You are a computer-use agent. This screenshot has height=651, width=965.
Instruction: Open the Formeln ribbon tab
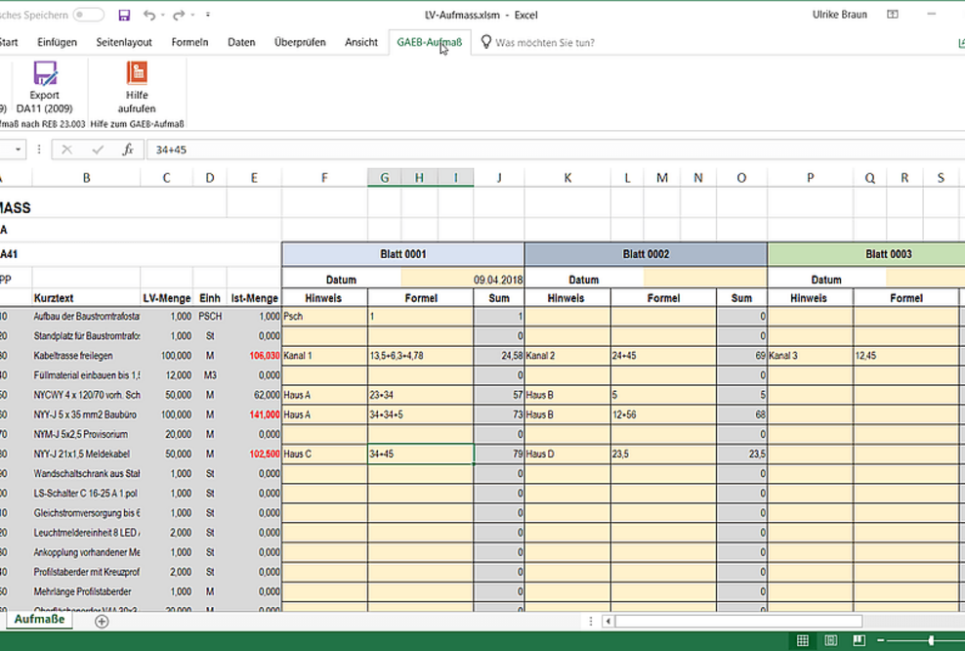pos(189,42)
